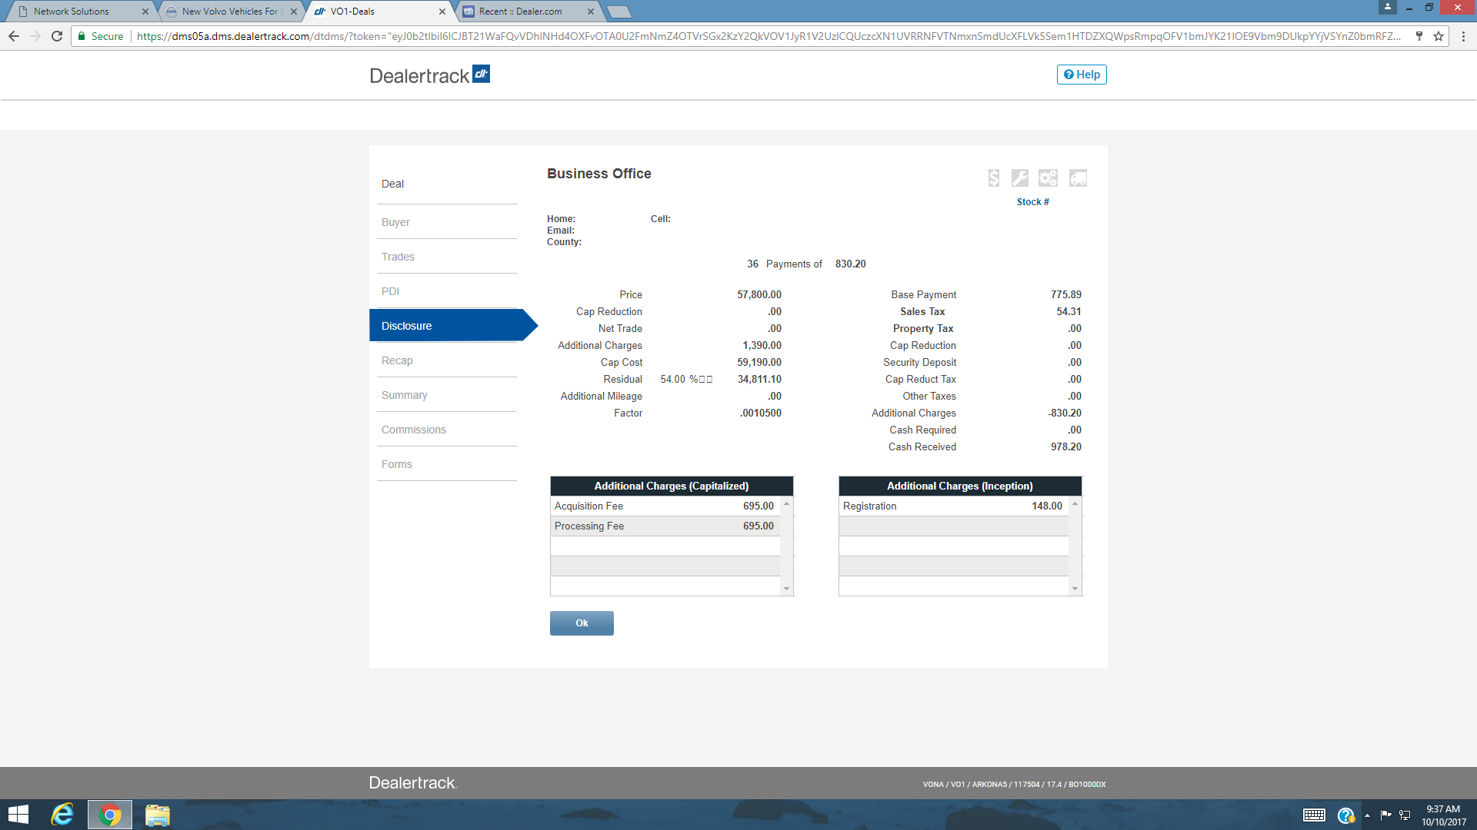Click the Price value 57,800.00
Screen dimensions: 1477x830
pos(759,295)
